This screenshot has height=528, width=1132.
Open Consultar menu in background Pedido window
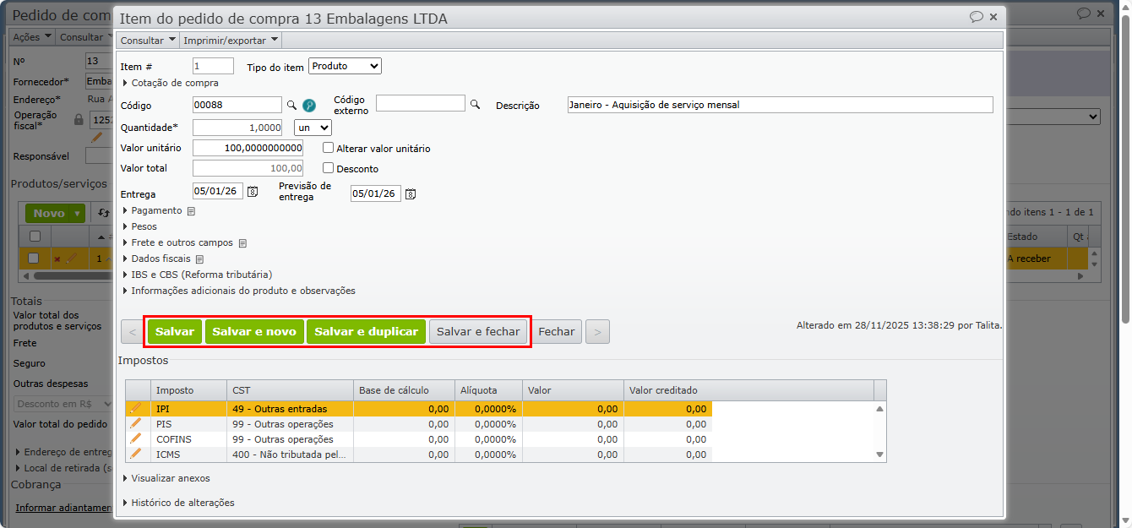click(x=85, y=37)
